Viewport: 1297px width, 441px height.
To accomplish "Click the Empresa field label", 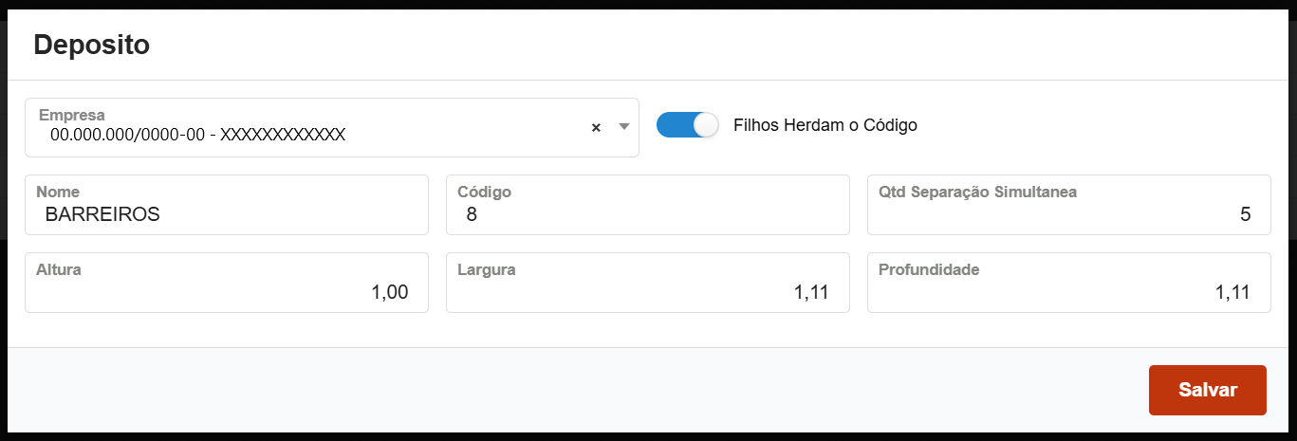I will pos(71,115).
